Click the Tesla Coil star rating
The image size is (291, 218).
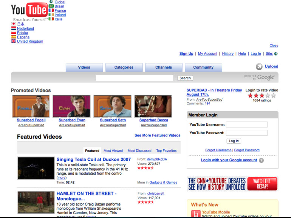(x=145, y=168)
